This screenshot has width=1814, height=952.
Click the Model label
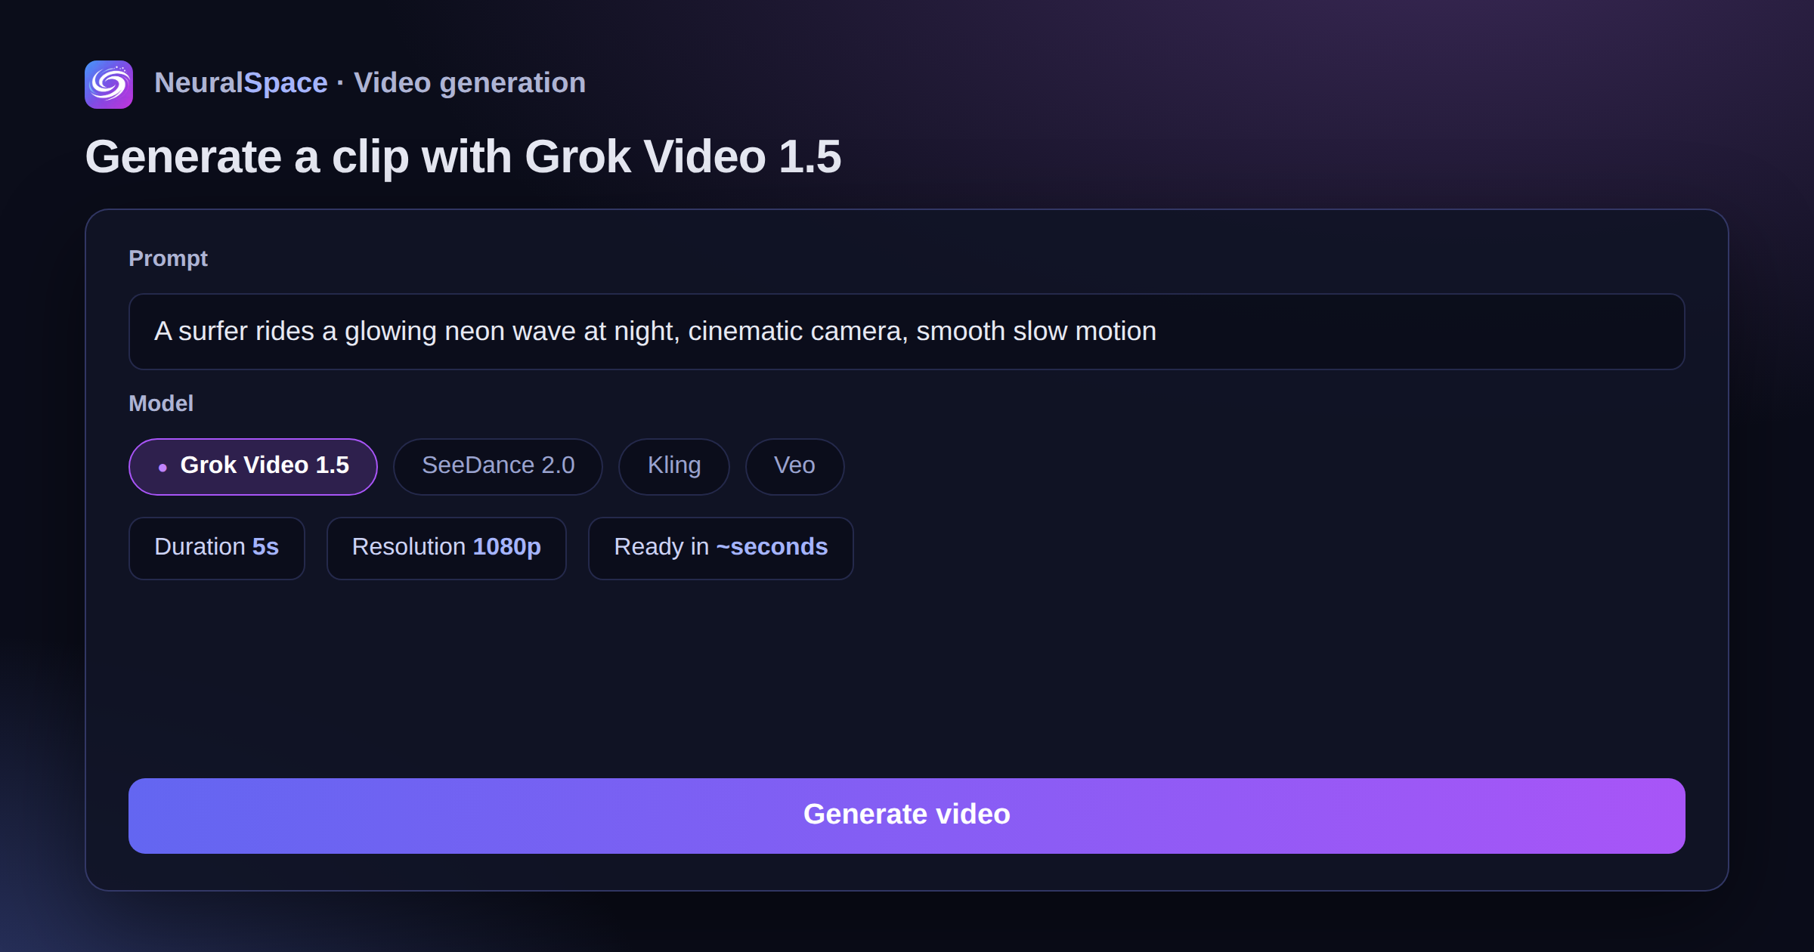161,403
